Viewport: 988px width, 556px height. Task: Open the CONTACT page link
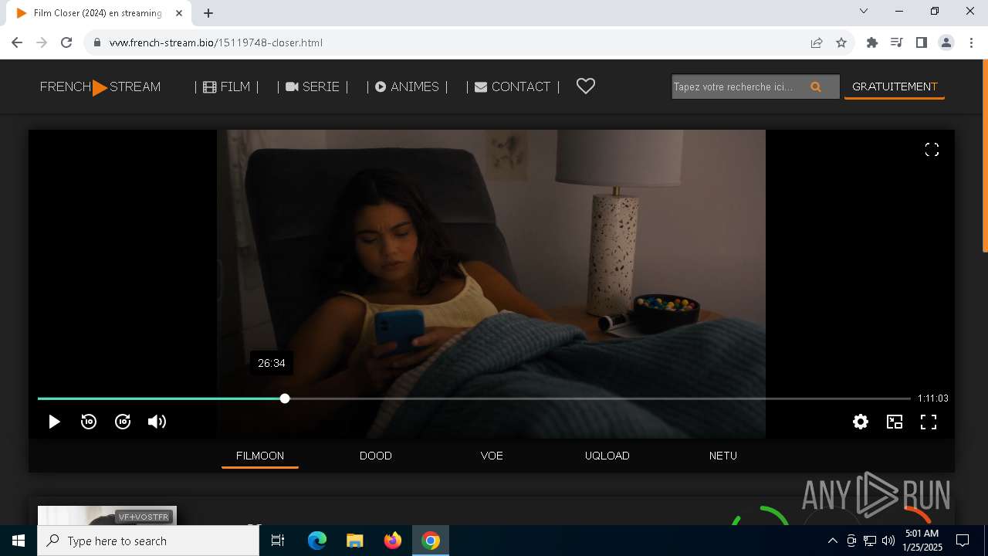pos(513,86)
